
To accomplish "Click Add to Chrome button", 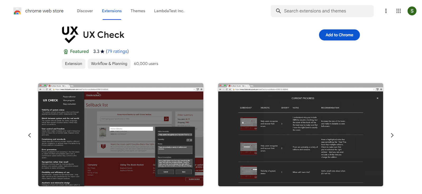I will tap(339, 35).
